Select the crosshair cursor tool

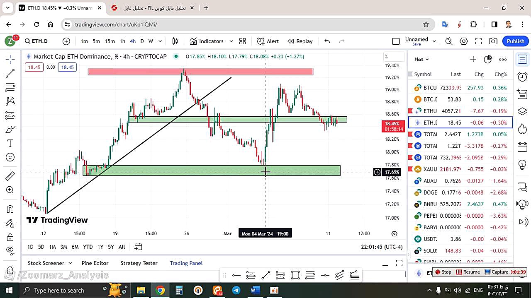tap(10, 59)
